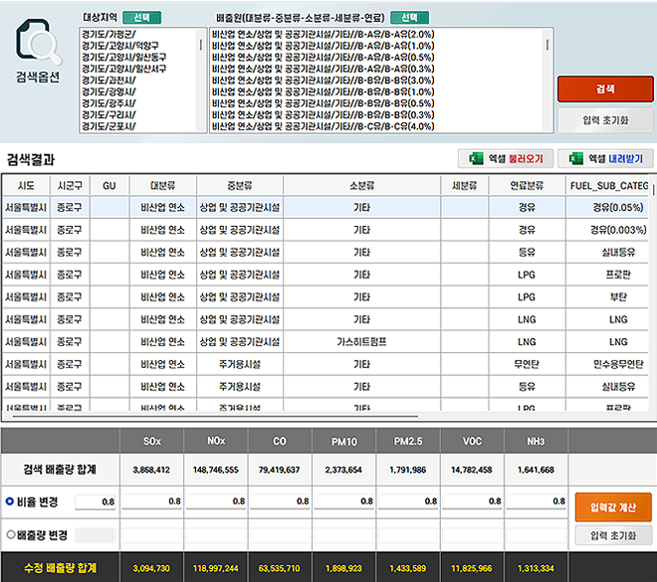Click the NH3 배출량 변경 input field
657x582 pixels.
point(537,535)
